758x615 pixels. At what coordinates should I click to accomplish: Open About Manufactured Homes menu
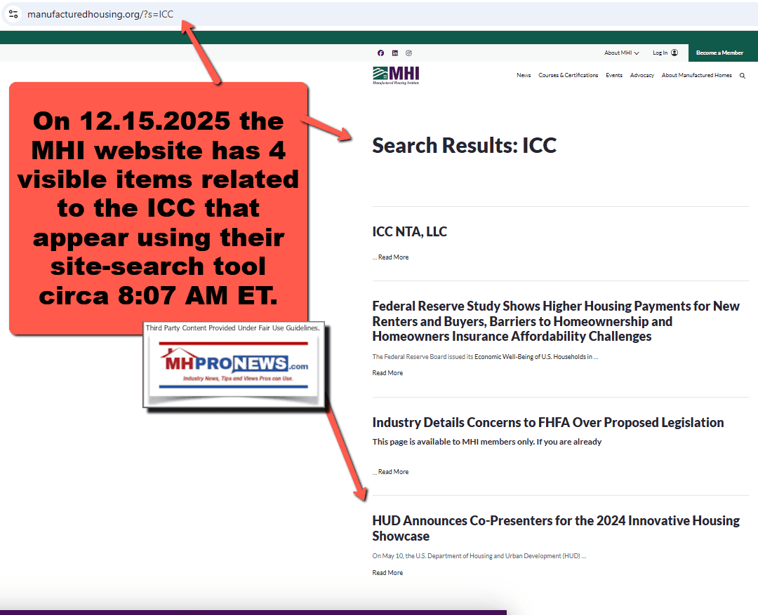coord(696,76)
